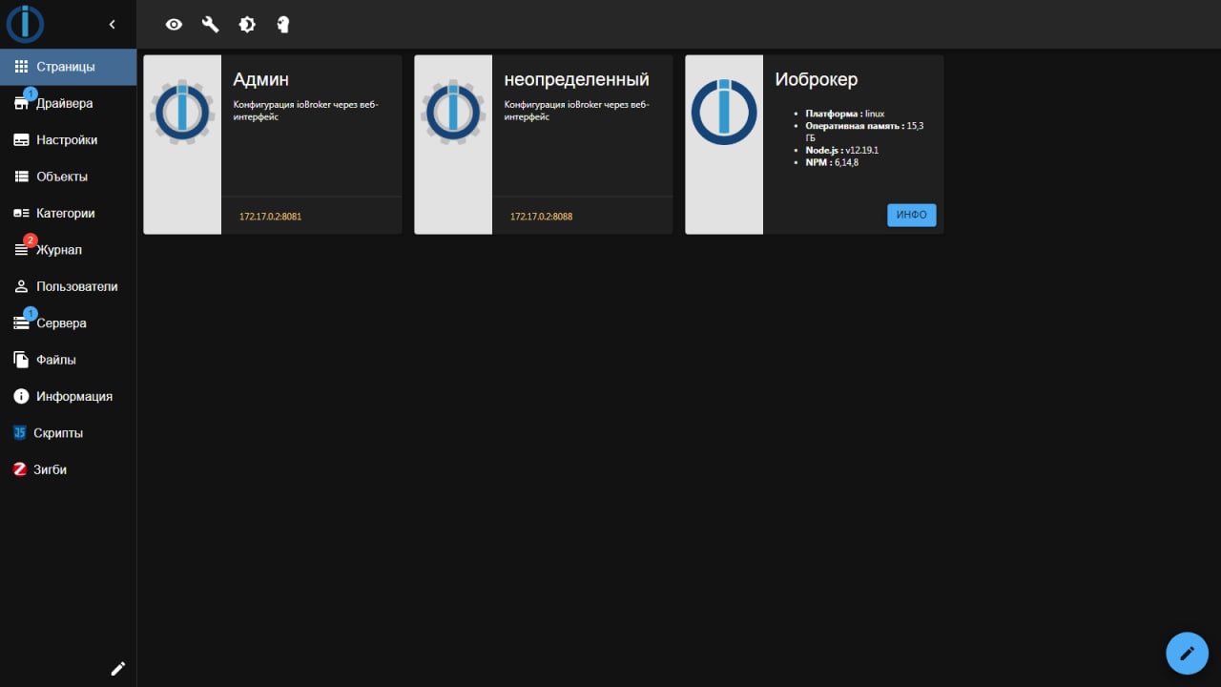Click the red Zigbee icon
The width and height of the screenshot is (1221, 687).
(x=19, y=469)
